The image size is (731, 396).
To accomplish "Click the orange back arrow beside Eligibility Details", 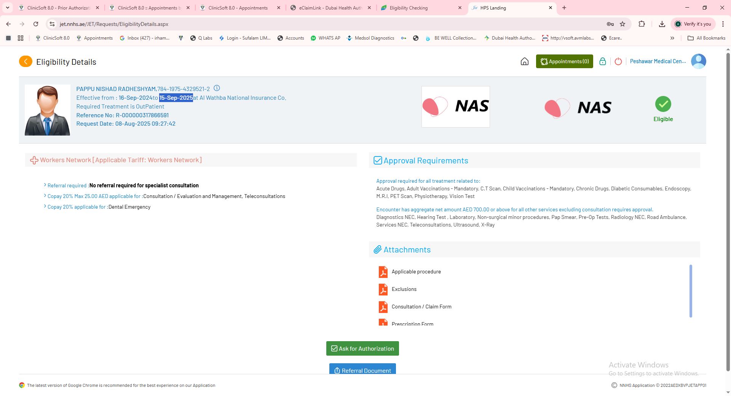I will (x=26, y=62).
